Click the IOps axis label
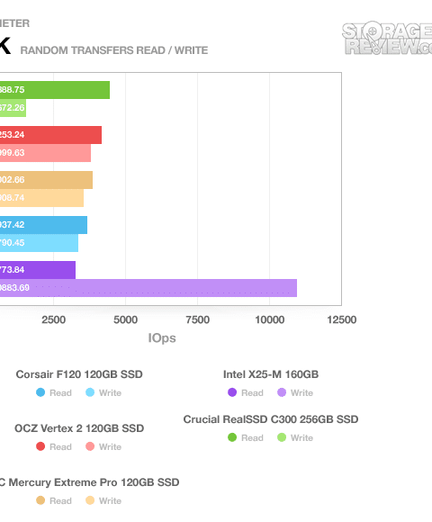The width and height of the screenshot is (432, 522). 162,337
